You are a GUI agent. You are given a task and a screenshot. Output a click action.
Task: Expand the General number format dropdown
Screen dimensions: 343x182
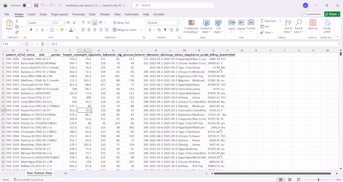pyautogui.click(x=178, y=23)
